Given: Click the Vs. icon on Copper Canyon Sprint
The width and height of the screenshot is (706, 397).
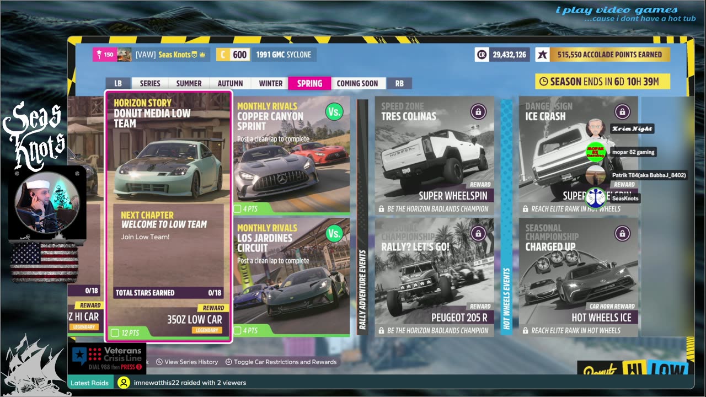Looking at the screenshot, I should pyautogui.click(x=334, y=112).
